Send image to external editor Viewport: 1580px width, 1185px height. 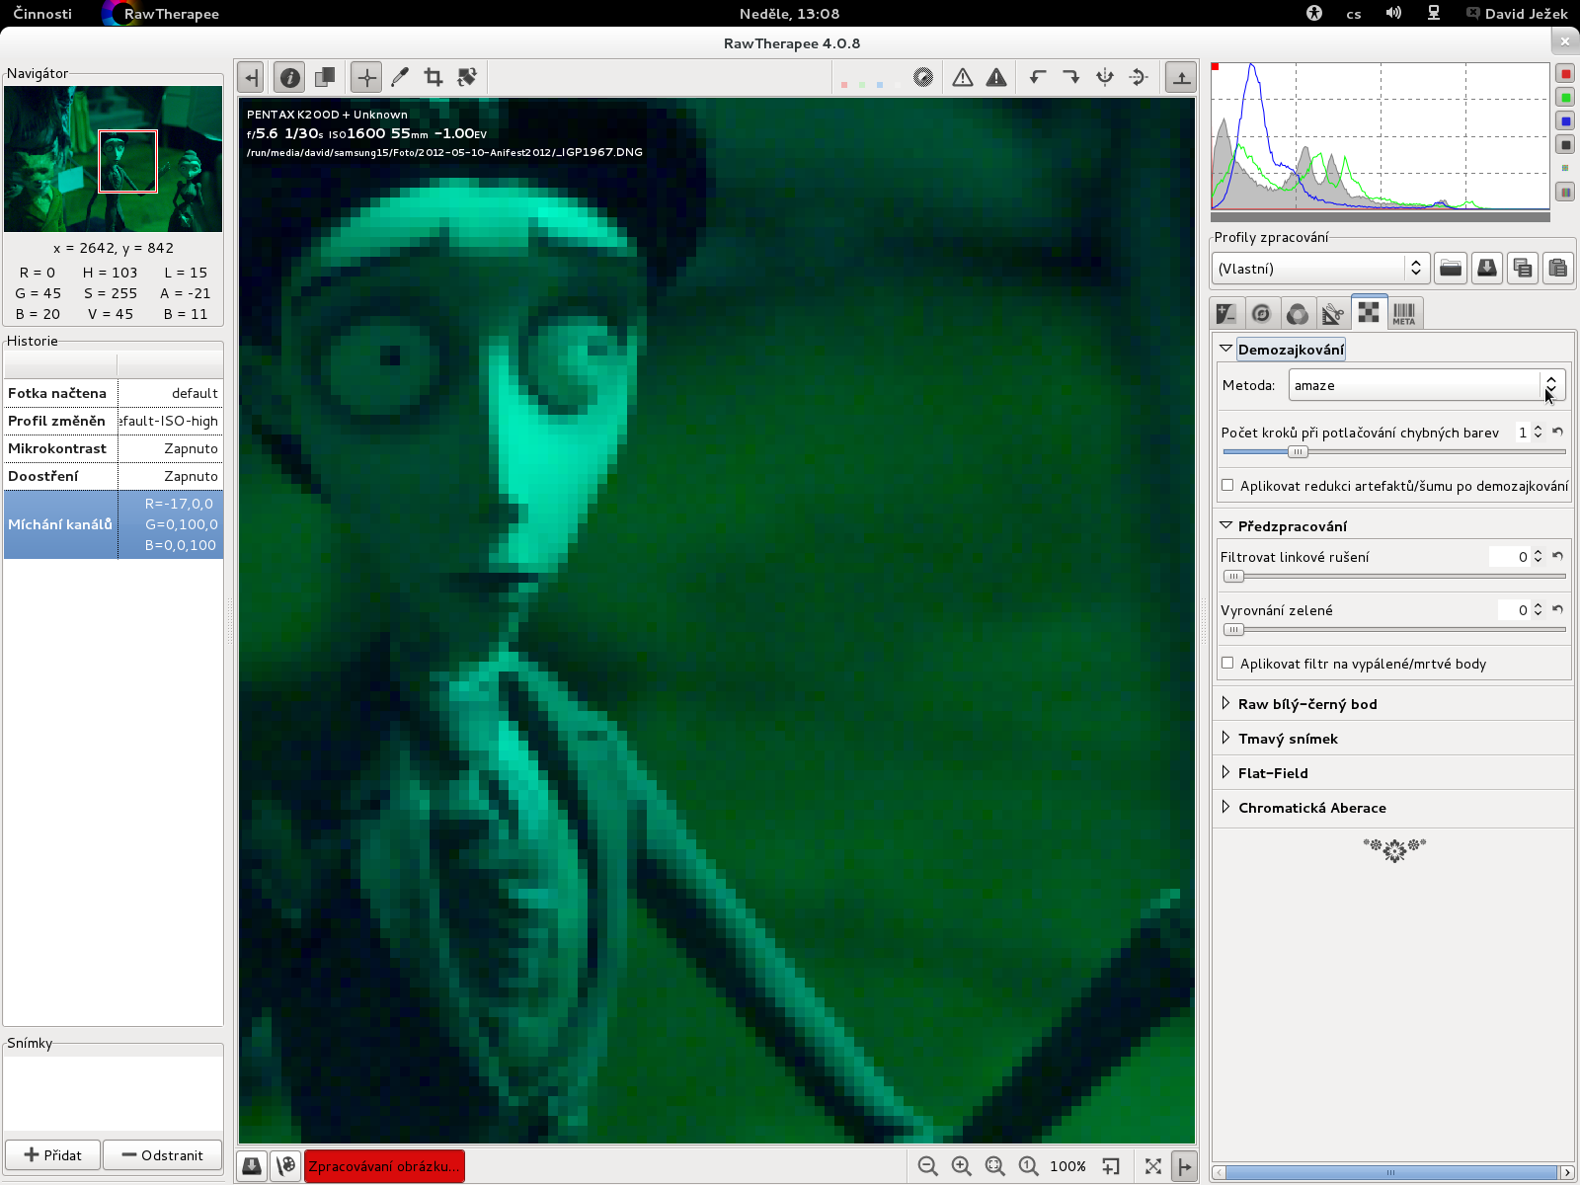pyautogui.click(x=286, y=1166)
